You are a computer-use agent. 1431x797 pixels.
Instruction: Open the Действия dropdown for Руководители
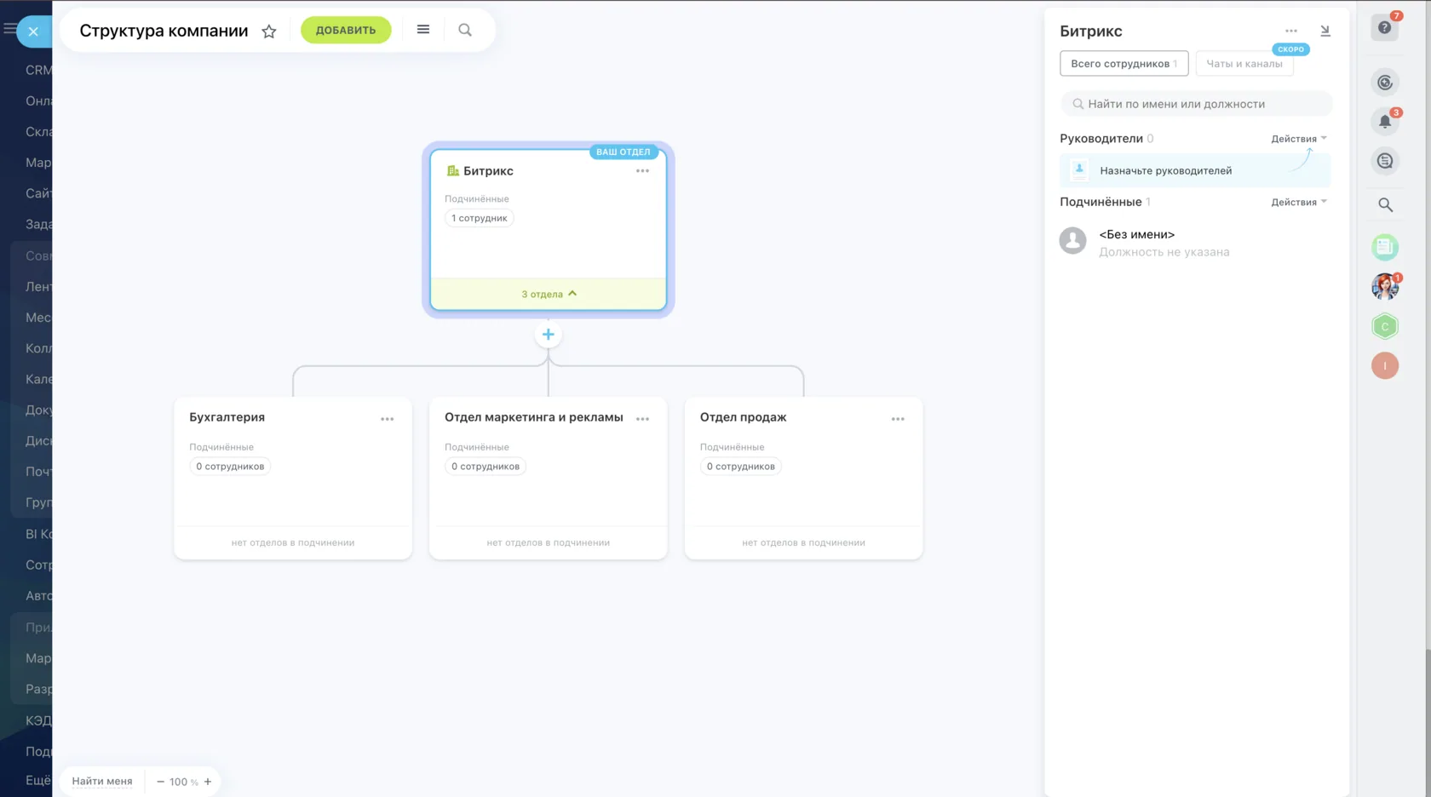click(1299, 139)
